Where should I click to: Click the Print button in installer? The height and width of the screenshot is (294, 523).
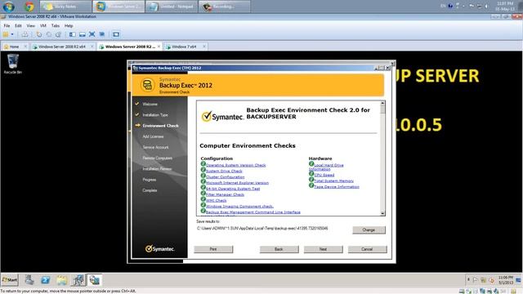click(213, 249)
